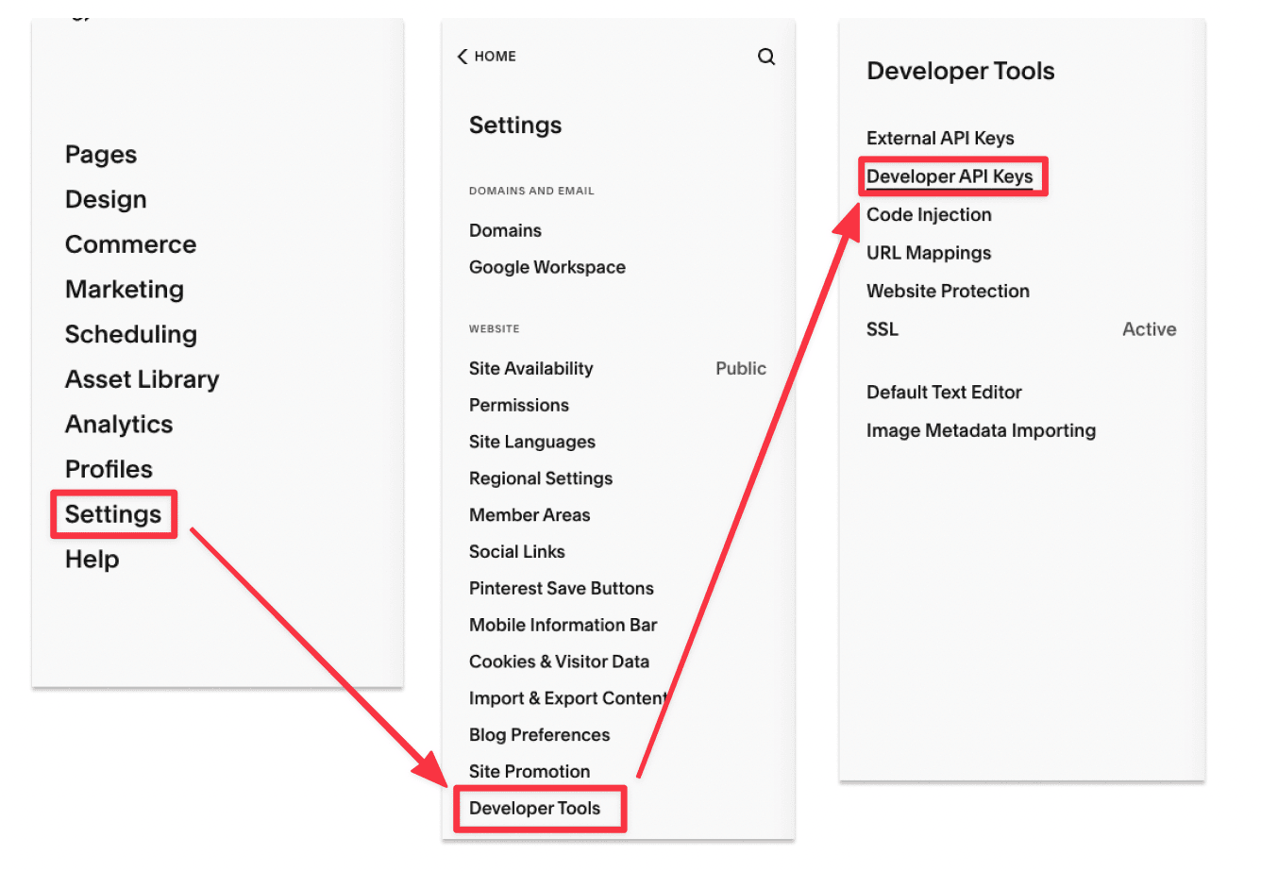Open the Design panel
The height and width of the screenshot is (871, 1261).
(x=106, y=199)
